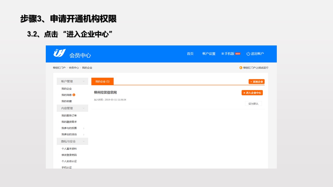Image resolution: width=333 pixels, height=187 pixels.
Task: Open 我参加的活动 in the sidebar
Action: tap(69, 134)
